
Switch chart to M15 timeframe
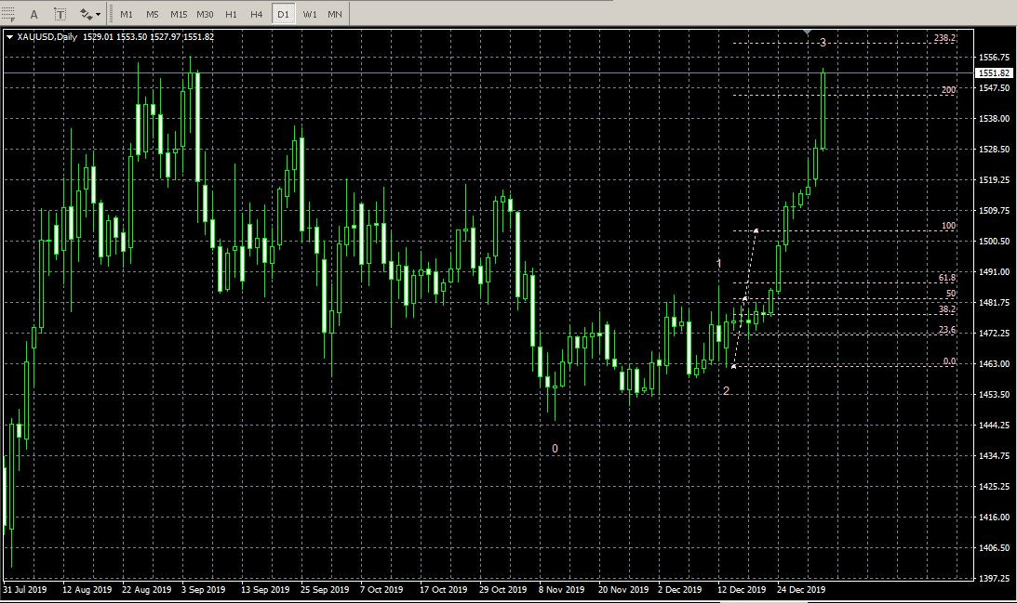179,14
